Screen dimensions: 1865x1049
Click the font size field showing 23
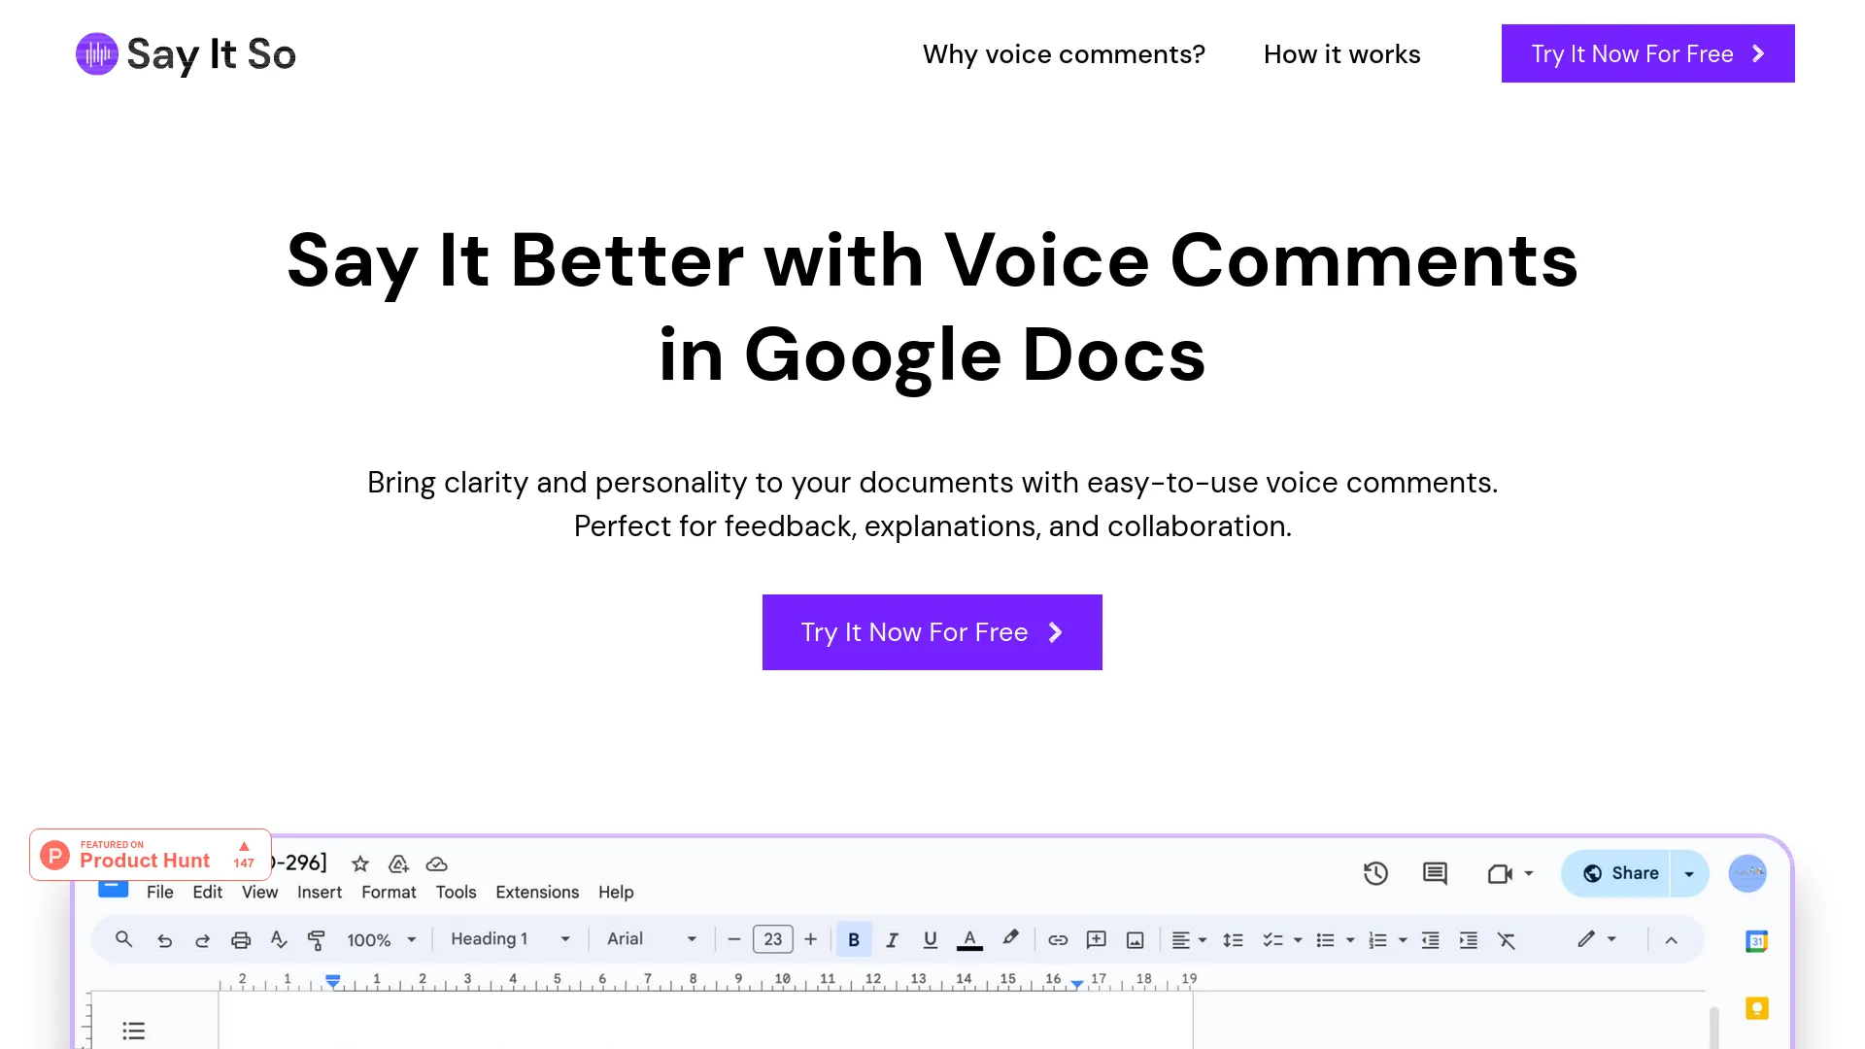pos(773,939)
